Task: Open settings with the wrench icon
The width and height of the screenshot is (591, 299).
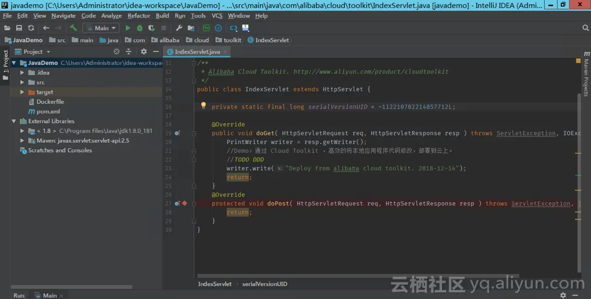Action: click(x=179, y=28)
